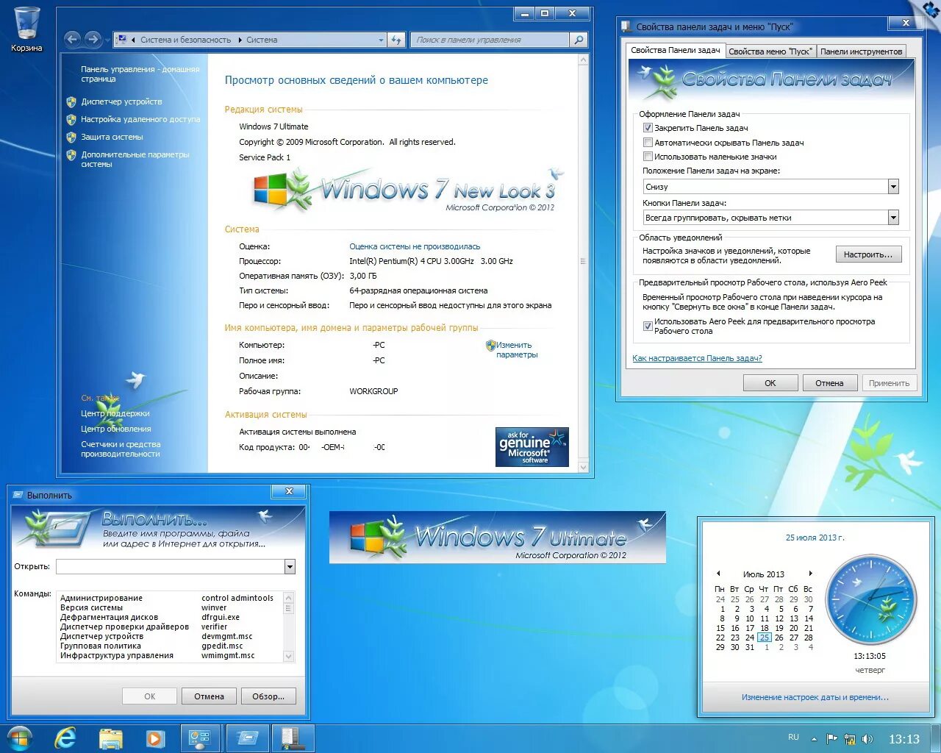Click the Настроить... button
The width and height of the screenshot is (941, 753).
pyautogui.click(x=868, y=254)
